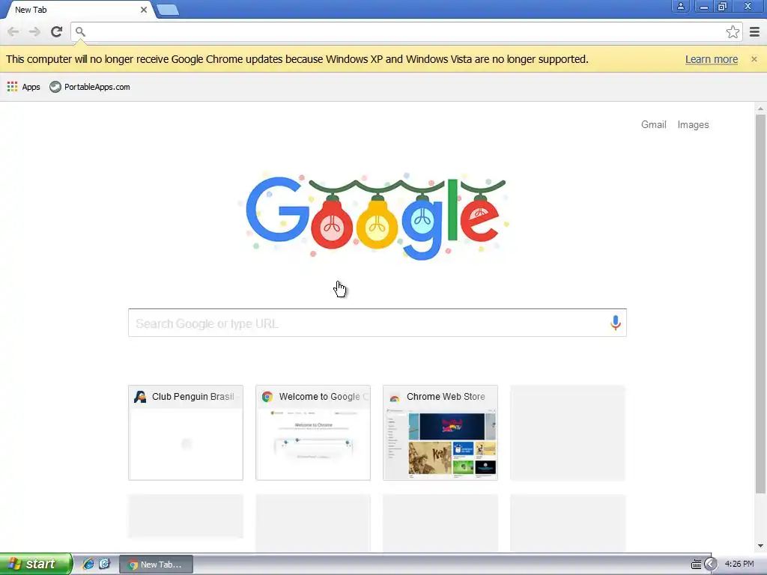
Task: Bookmark this page with the star icon
Action: (x=733, y=31)
